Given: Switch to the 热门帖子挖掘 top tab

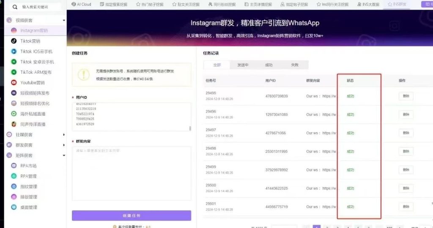Looking at the screenshot, I should (x=150, y=4).
